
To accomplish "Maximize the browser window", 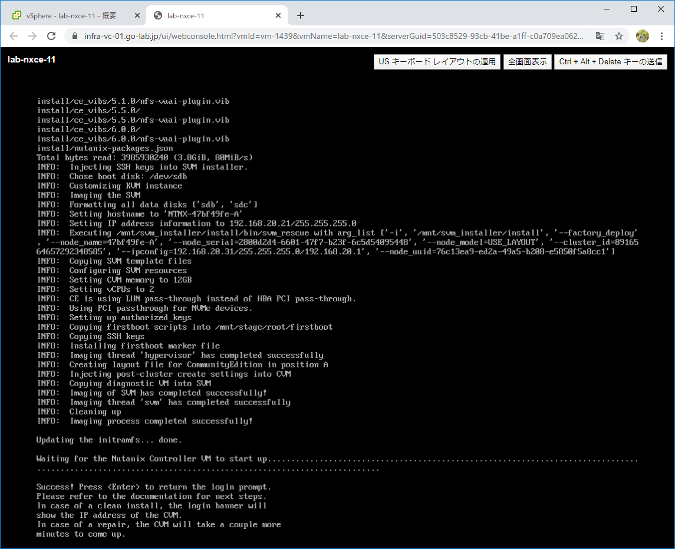I will click(x=634, y=9).
